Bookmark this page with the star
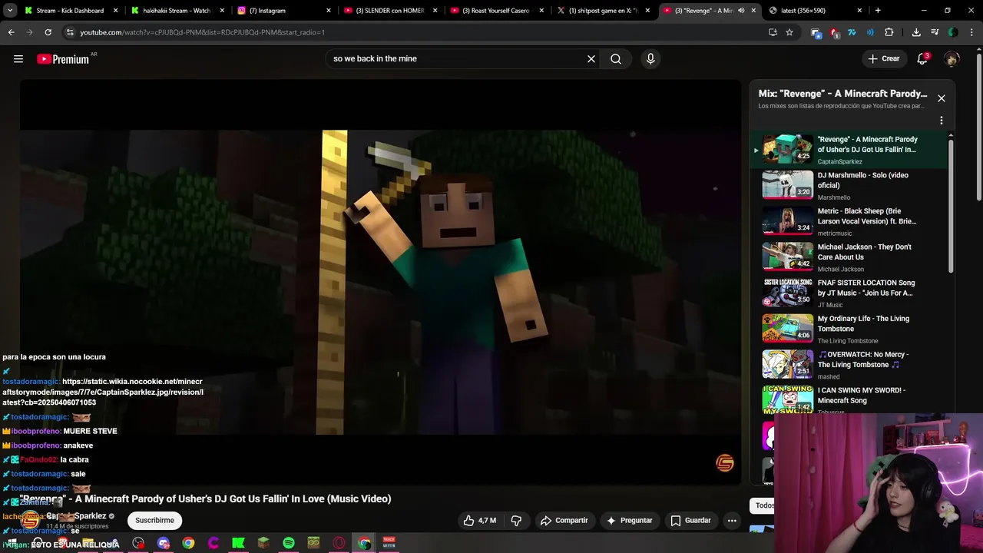The height and width of the screenshot is (553, 983). pos(789,32)
